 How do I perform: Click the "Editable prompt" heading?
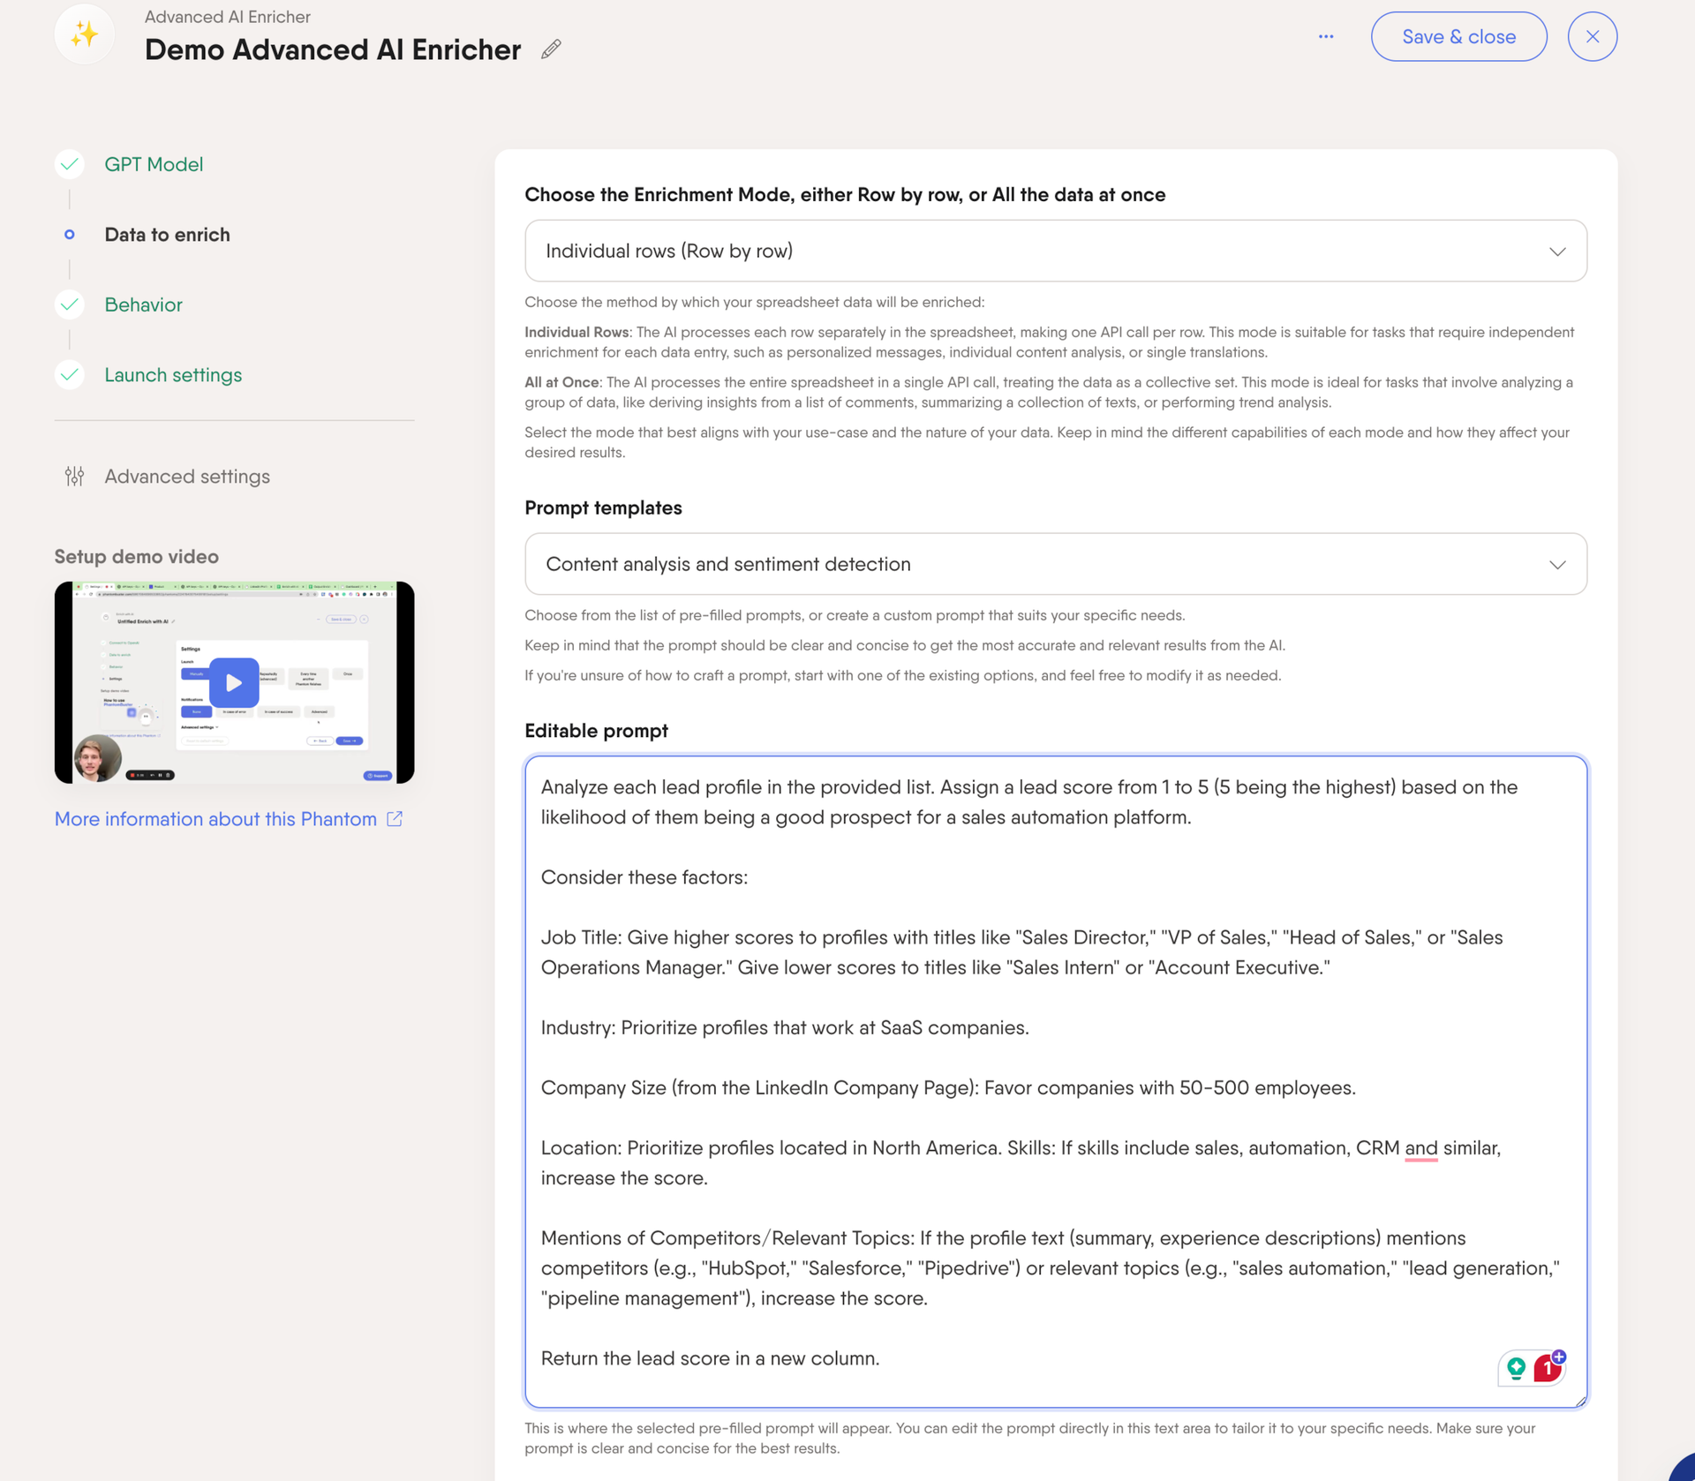tap(596, 730)
